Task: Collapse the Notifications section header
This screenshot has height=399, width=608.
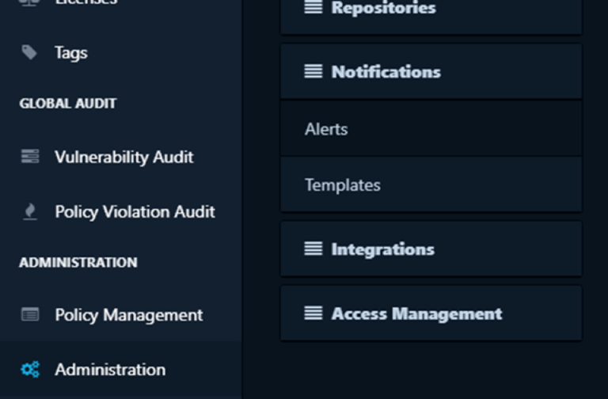Action: [431, 72]
